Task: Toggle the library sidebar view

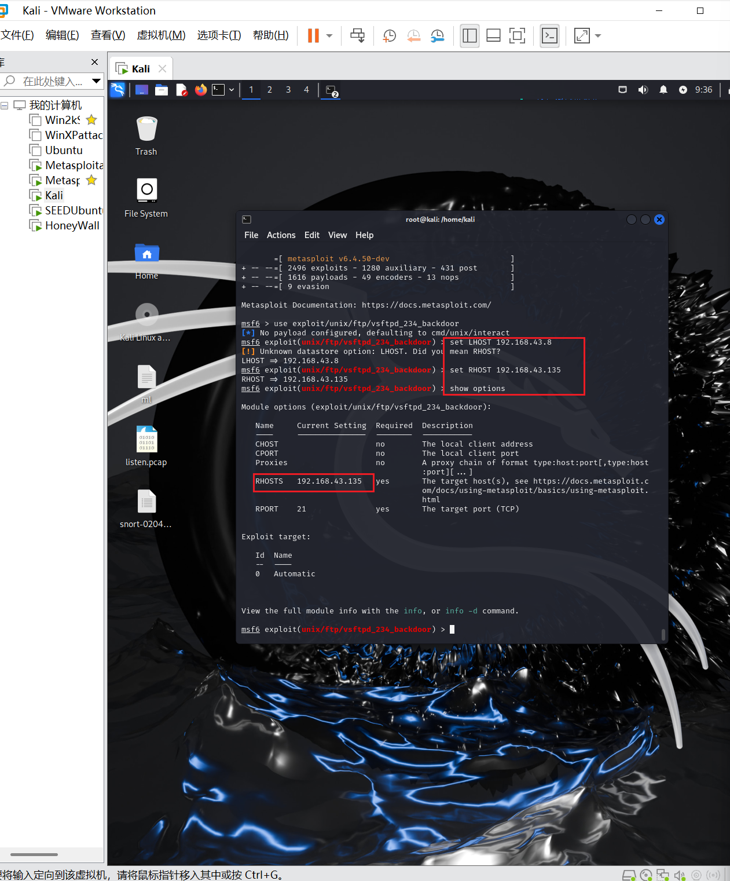Action: coord(469,36)
